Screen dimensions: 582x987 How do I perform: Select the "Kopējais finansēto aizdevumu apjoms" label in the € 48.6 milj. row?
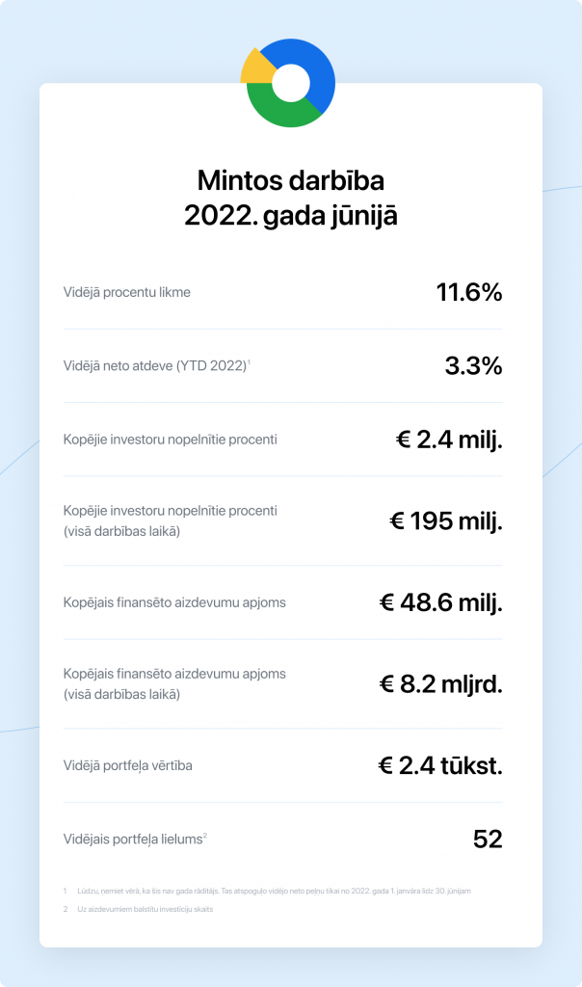tap(174, 603)
